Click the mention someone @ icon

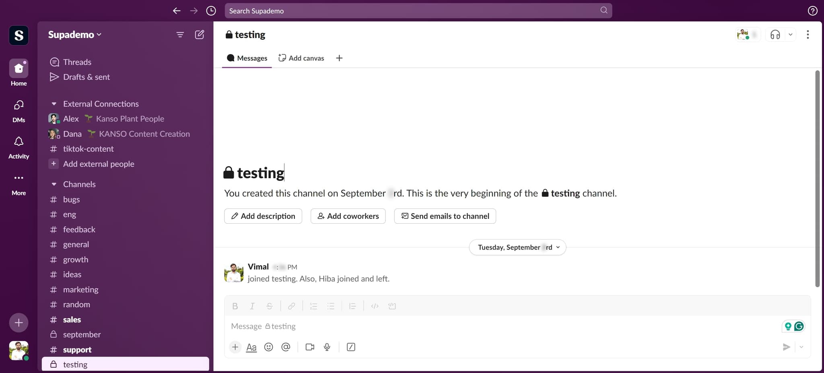click(286, 347)
